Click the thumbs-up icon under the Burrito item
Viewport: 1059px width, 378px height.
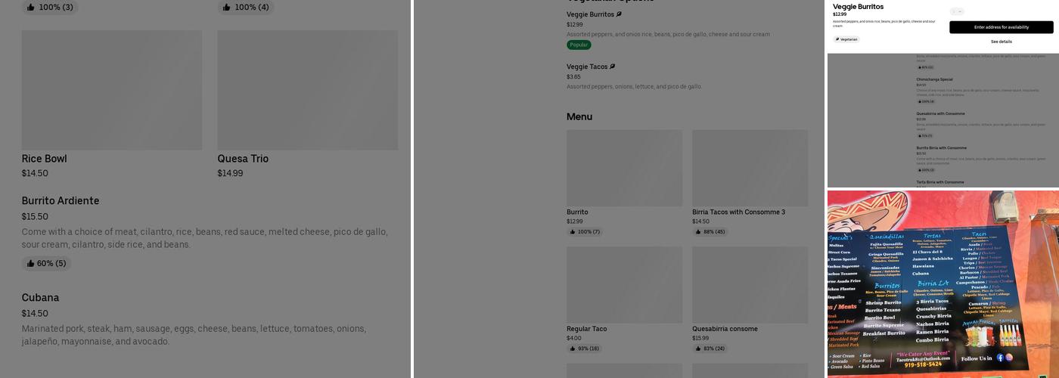573,232
